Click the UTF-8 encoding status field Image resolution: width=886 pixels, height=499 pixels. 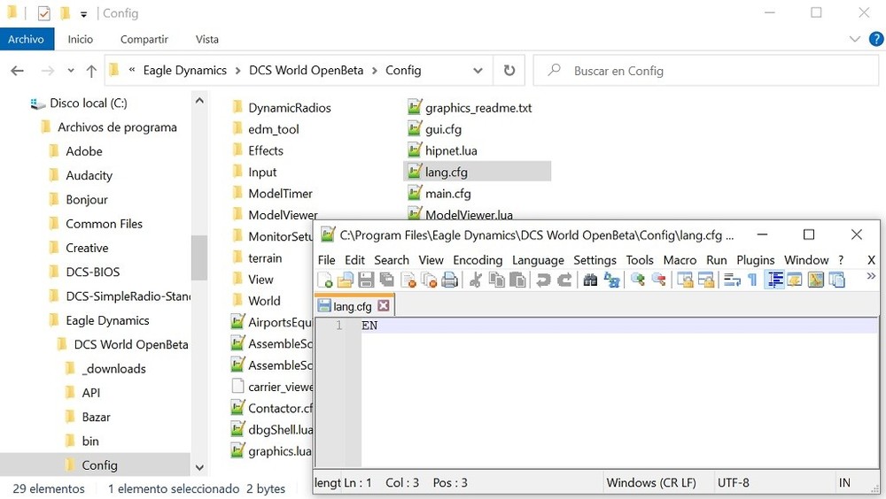pos(734,483)
